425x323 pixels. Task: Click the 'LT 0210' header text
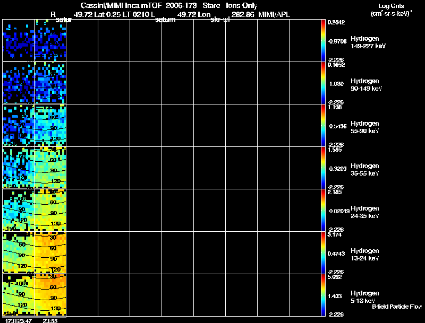135,15
